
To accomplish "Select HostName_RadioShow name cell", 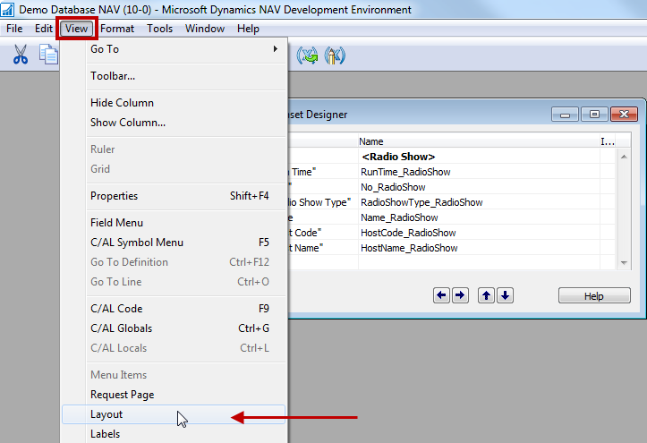I will click(479, 248).
